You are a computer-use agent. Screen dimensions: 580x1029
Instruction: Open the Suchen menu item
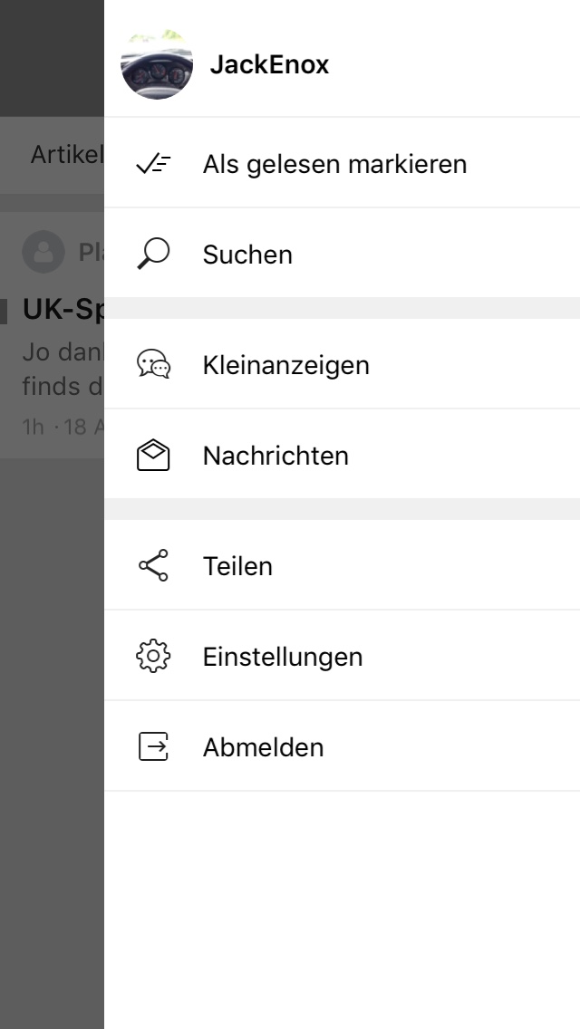[x=247, y=255]
